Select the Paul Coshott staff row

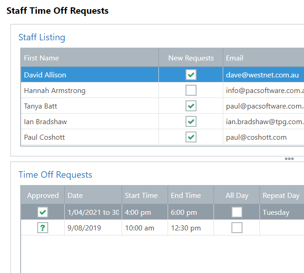tap(45, 137)
